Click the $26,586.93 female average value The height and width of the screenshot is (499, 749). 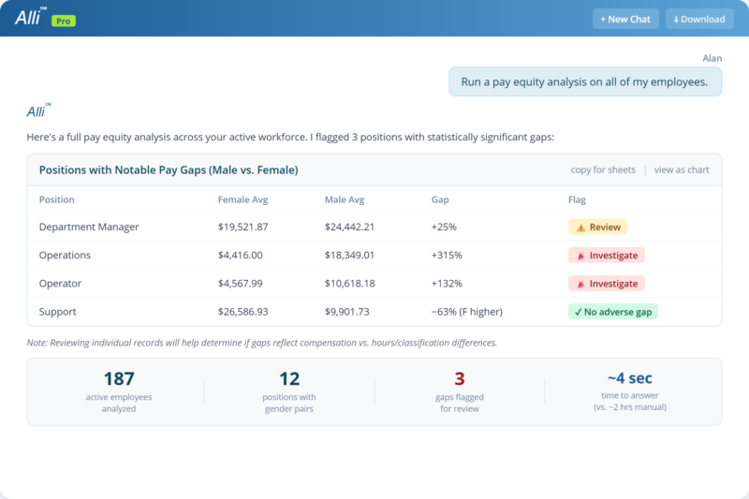pos(242,312)
